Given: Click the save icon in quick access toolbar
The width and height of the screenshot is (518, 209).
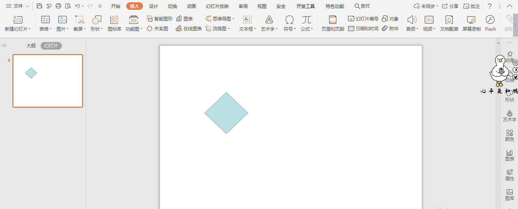Looking at the screenshot, I should pos(39,6).
